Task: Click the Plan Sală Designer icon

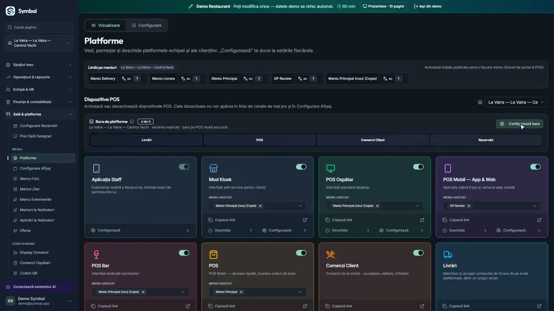Action: click(x=15, y=136)
